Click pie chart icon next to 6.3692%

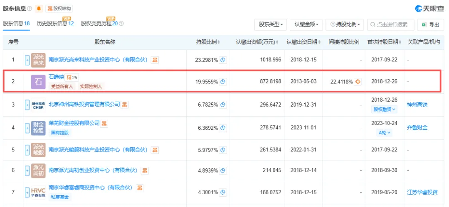point(223,127)
